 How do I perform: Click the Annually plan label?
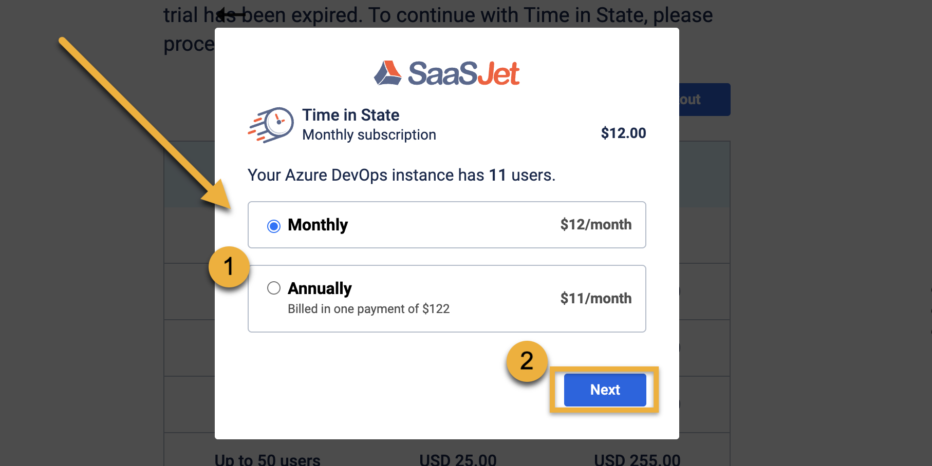(x=320, y=288)
